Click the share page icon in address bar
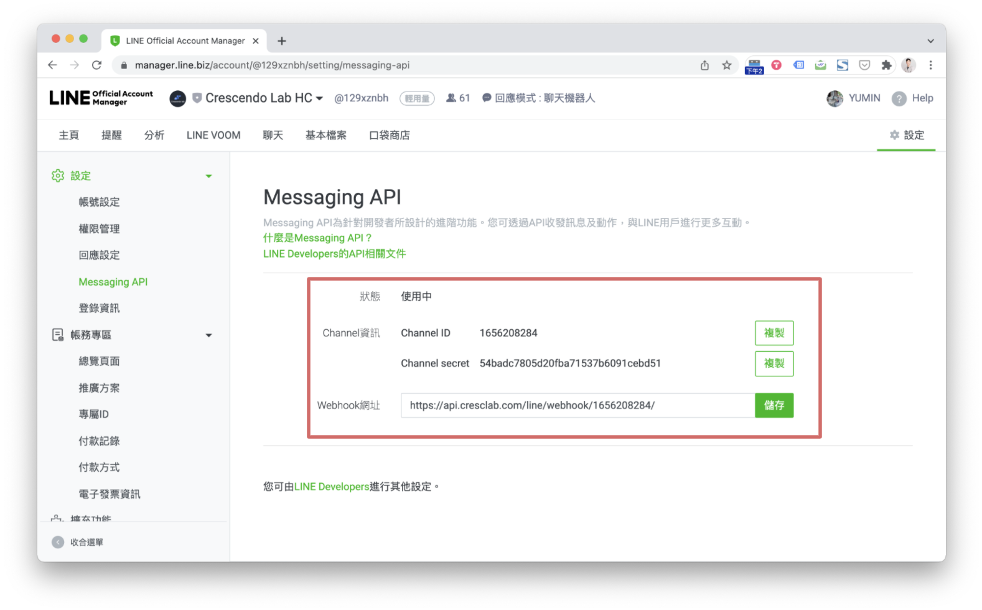This screenshot has height=610, width=982. pos(704,65)
